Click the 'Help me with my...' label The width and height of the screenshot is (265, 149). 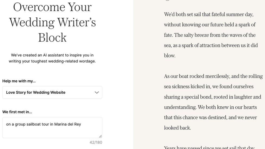click(19, 81)
